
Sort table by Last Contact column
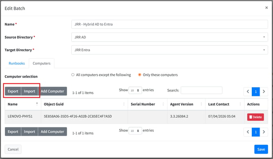tap(225, 104)
